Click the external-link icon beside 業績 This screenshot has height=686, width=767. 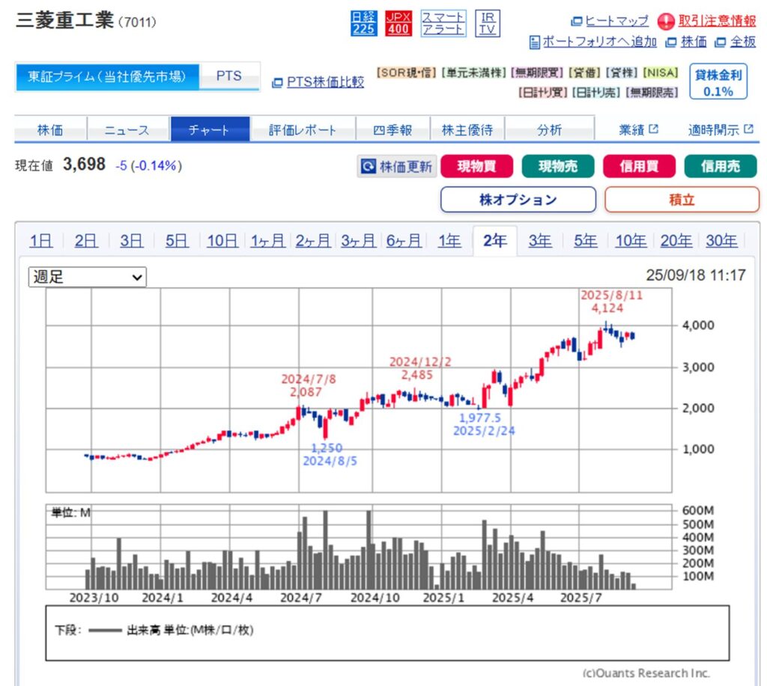pyautogui.click(x=653, y=129)
